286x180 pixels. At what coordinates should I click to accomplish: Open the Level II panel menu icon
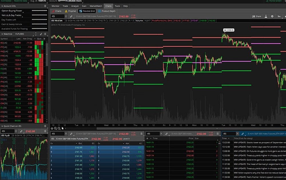pyautogui.click(x=141, y=134)
